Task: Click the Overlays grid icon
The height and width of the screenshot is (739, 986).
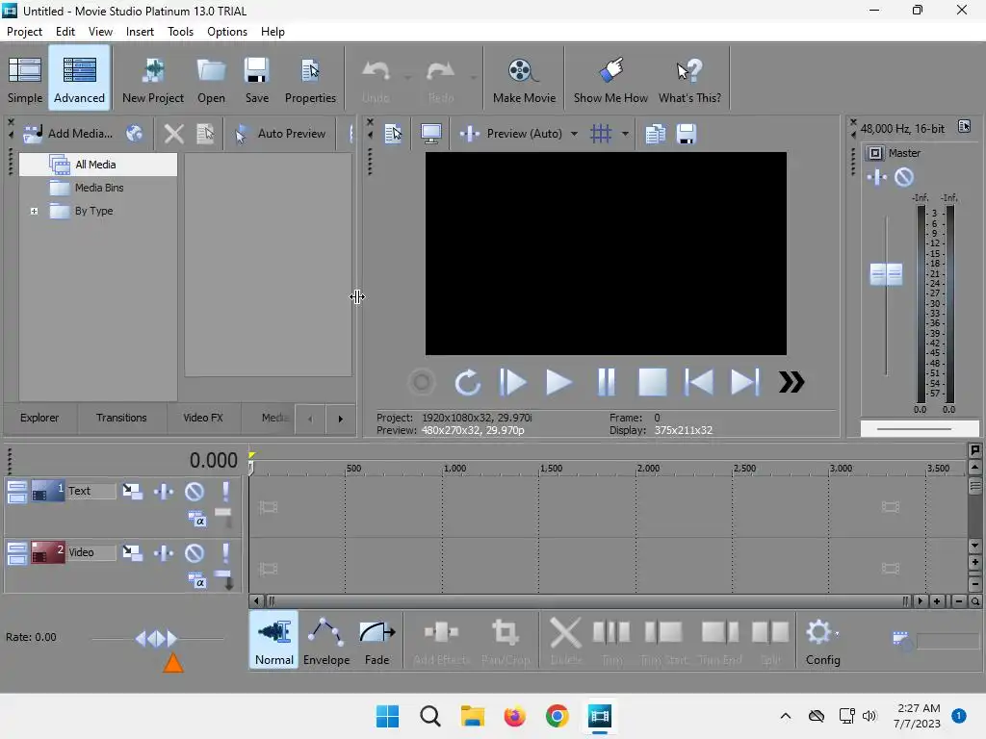Action: [x=601, y=133]
